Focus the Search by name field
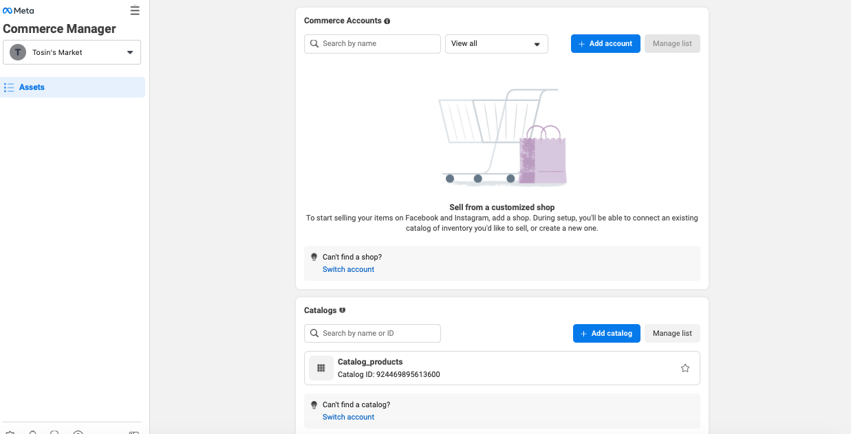The image size is (851, 434). click(x=372, y=43)
